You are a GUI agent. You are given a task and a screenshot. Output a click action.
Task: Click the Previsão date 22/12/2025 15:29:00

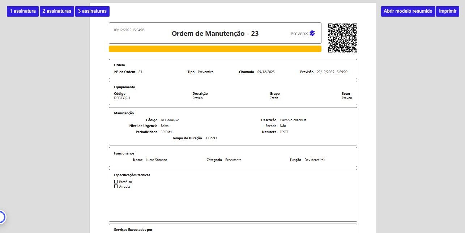(x=332, y=72)
